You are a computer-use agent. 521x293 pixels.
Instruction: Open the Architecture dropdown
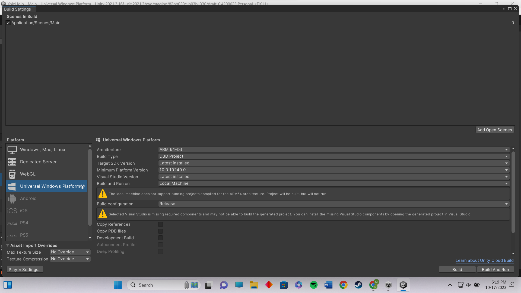334,150
